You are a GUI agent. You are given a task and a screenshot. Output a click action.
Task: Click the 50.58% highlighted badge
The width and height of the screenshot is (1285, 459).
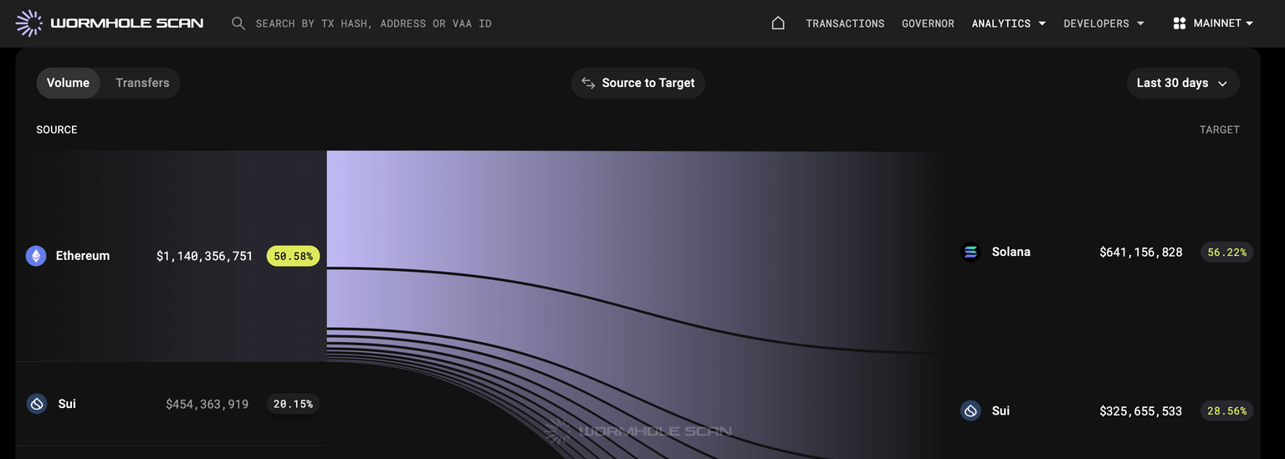click(293, 256)
